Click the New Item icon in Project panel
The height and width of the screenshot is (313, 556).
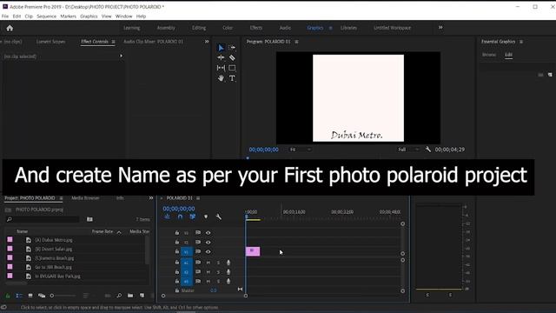[x=142, y=296]
